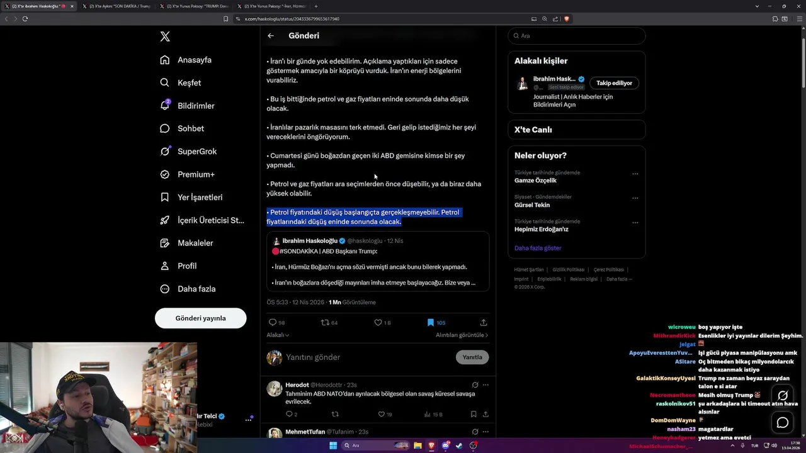The height and width of the screenshot is (453, 806).
Task: Open SuperGrok from sidebar
Action: pyautogui.click(x=189, y=152)
